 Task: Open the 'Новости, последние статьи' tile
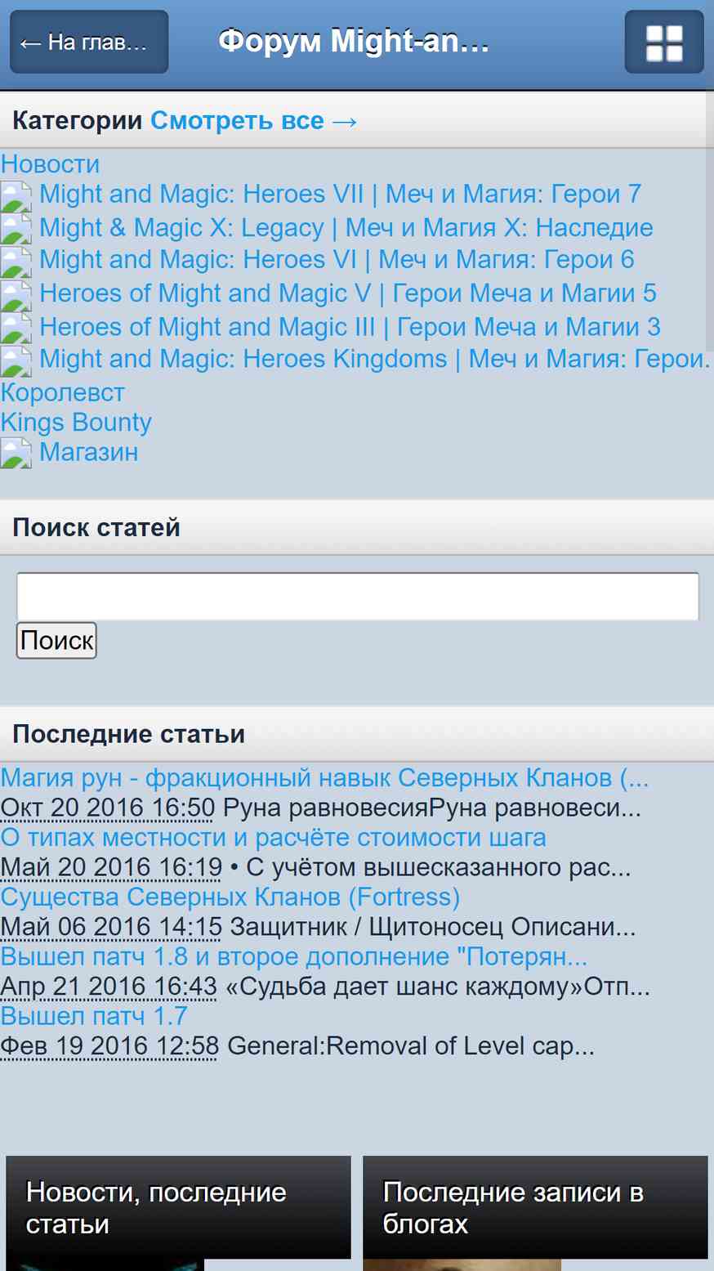tap(178, 1208)
